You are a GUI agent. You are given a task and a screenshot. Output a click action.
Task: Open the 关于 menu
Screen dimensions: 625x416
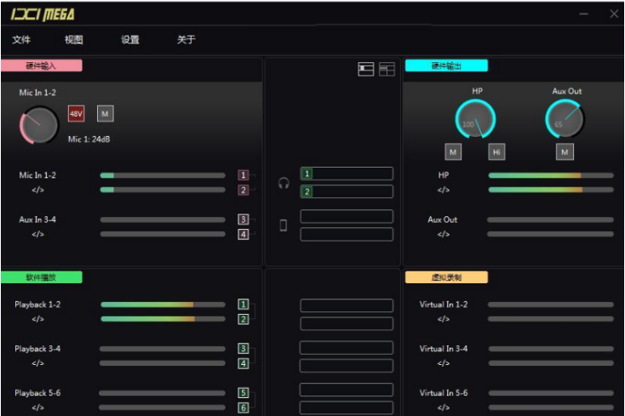coord(186,39)
